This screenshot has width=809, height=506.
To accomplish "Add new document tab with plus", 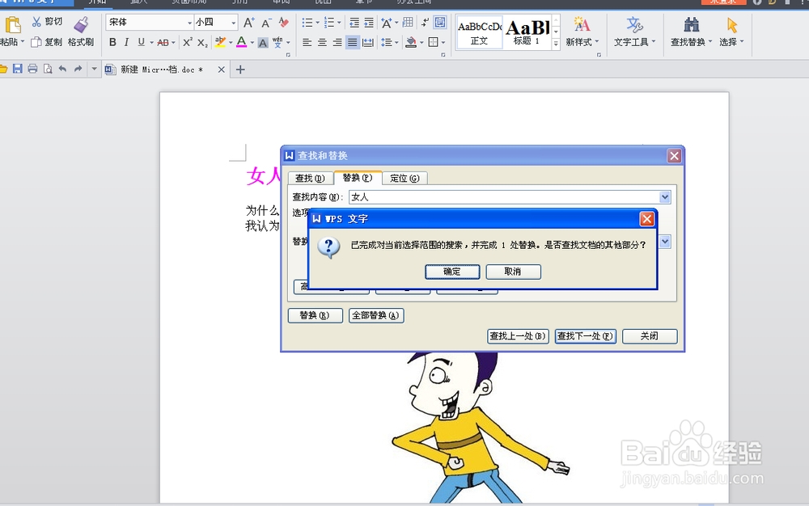I will pos(240,69).
